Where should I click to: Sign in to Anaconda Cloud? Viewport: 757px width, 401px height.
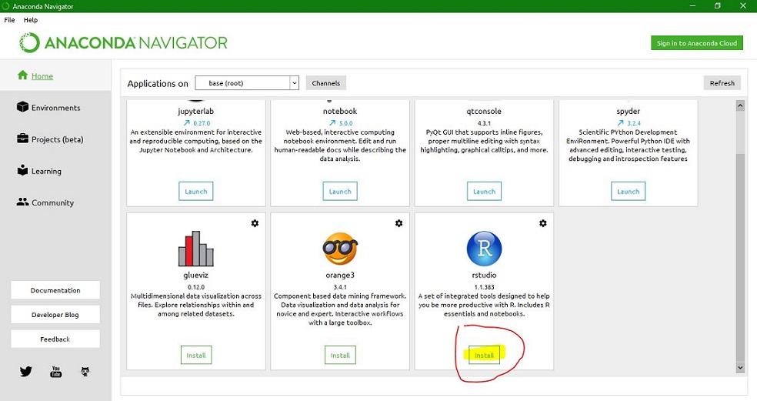pos(697,43)
